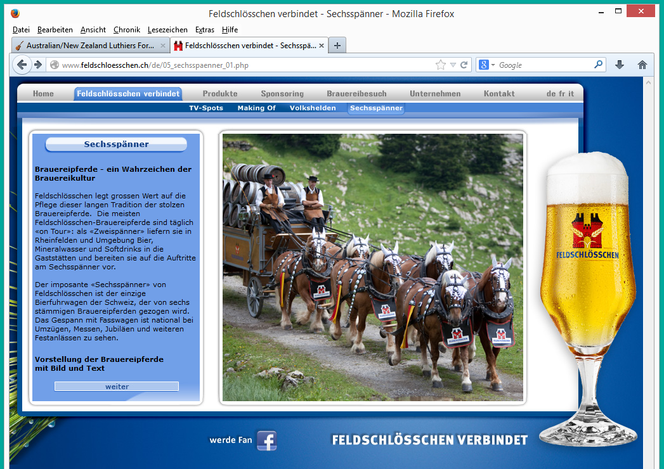This screenshot has height=469, width=664.
Task: Reload the page with the refresh icon
Action: point(464,65)
